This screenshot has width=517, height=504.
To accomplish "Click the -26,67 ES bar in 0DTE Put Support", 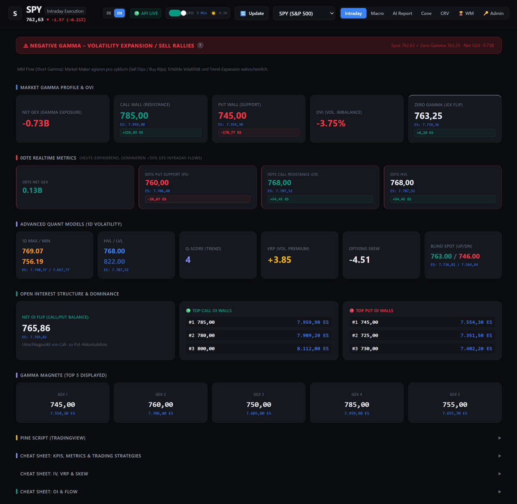I will tap(198, 199).
